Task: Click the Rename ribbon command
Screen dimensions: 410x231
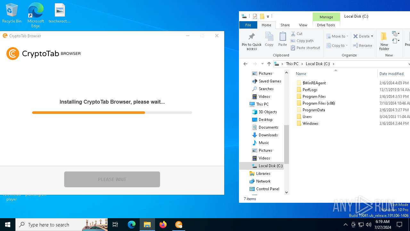Action: [363, 46]
